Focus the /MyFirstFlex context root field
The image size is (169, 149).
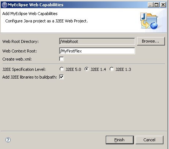point(97,51)
